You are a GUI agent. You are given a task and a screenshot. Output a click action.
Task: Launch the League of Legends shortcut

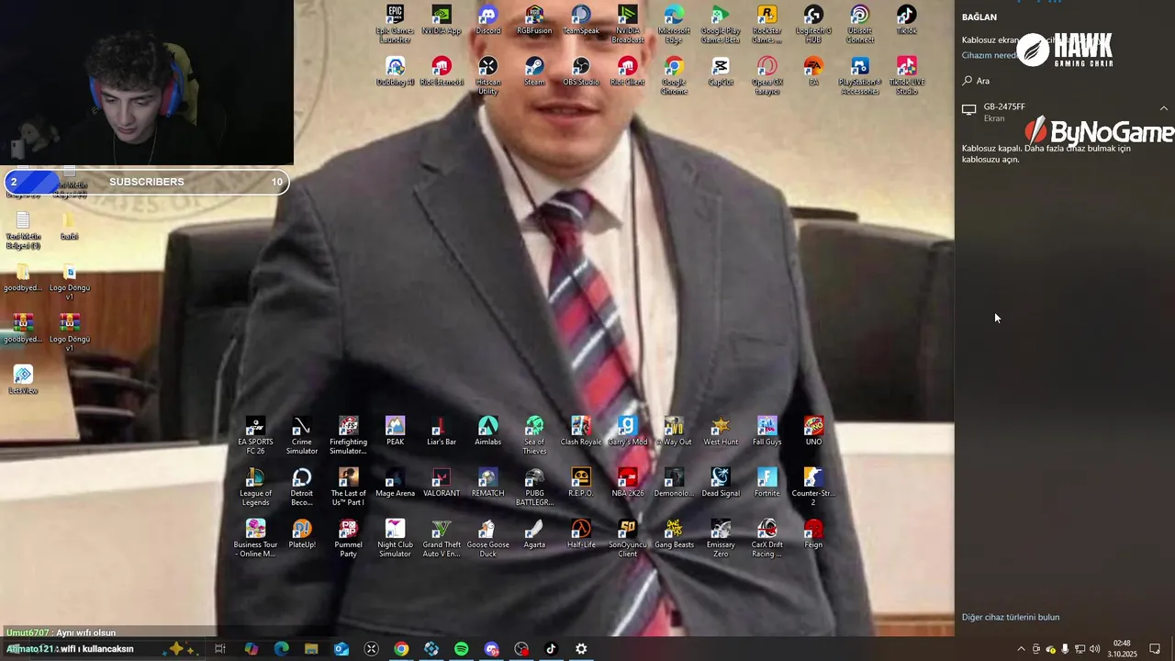(255, 487)
